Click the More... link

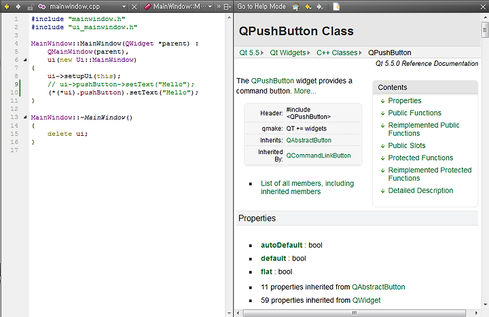(305, 91)
